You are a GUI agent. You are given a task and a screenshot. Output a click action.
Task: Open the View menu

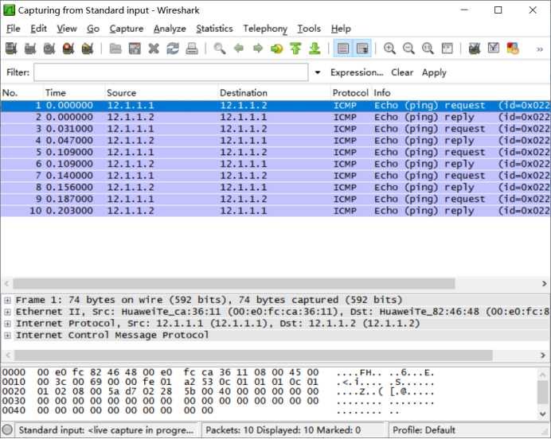pyautogui.click(x=67, y=29)
